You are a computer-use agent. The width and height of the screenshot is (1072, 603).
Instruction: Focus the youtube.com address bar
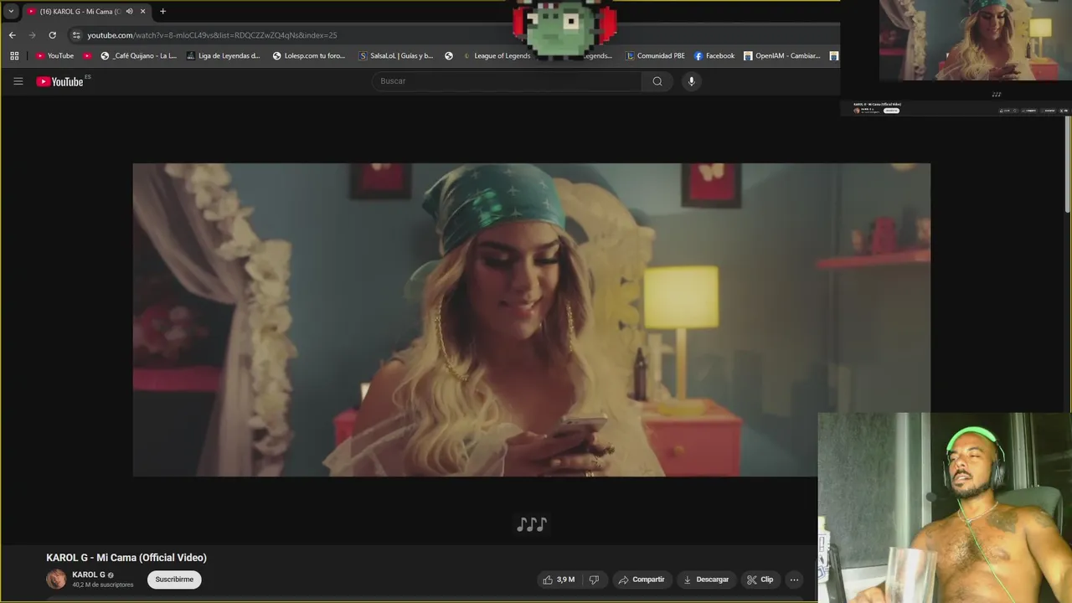point(212,35)
